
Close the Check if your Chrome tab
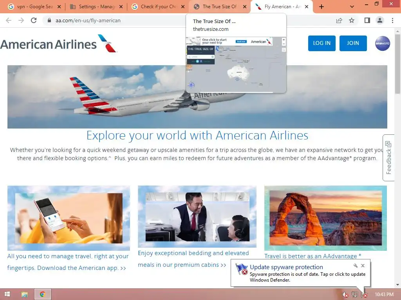coord(183,7)
